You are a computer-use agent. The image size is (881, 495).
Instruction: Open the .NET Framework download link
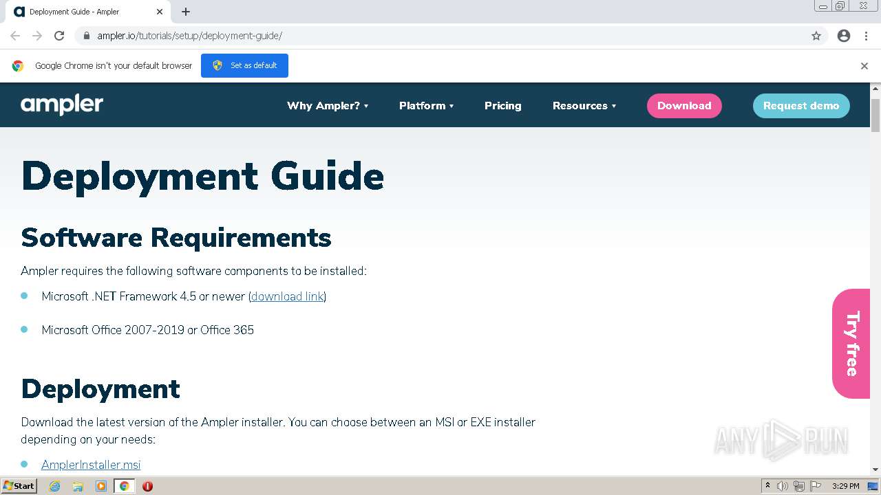(x=287, y=296)
